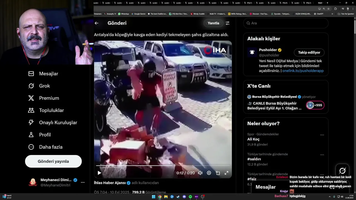This screenshot has width=356, height=200.
Task: Go back using the arrow beside Gönderi
Action: point(97,23)
